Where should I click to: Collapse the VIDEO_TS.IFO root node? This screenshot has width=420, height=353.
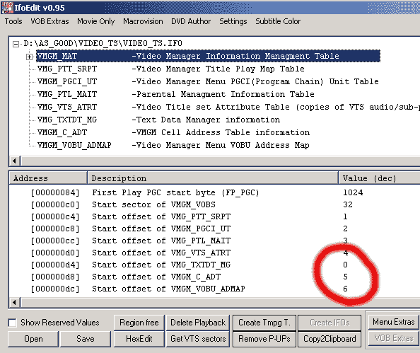pos(16,44)
